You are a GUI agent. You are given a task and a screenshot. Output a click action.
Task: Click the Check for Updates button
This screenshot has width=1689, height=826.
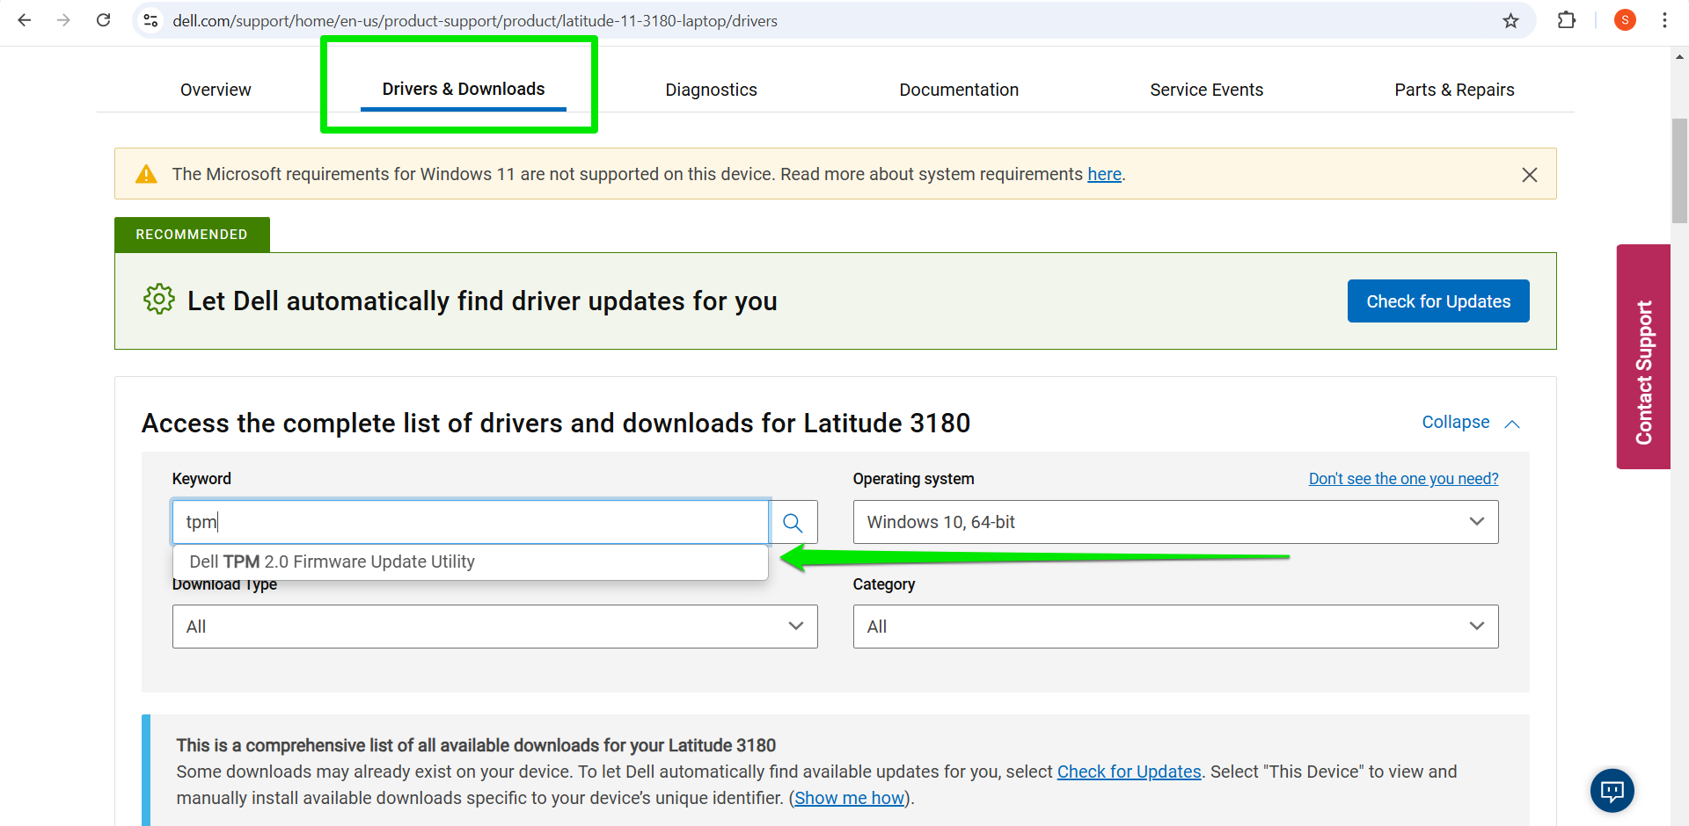pos(1438,301)
